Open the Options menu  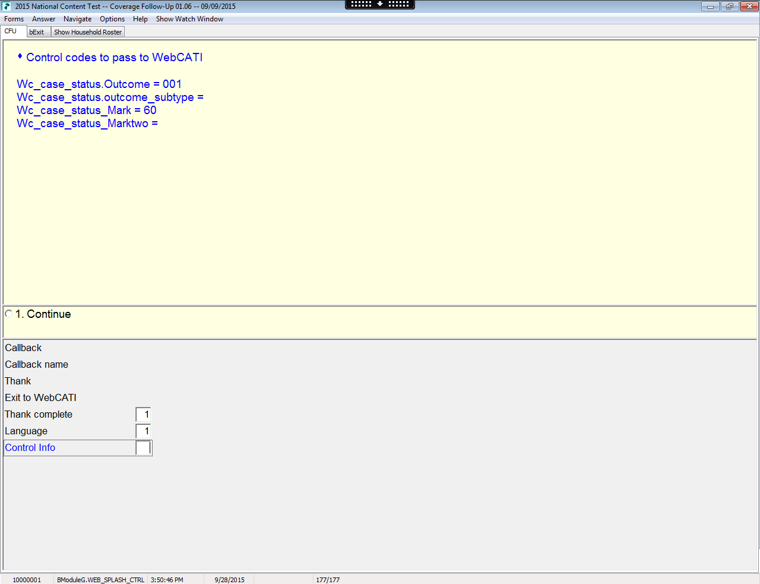[112, 19]
